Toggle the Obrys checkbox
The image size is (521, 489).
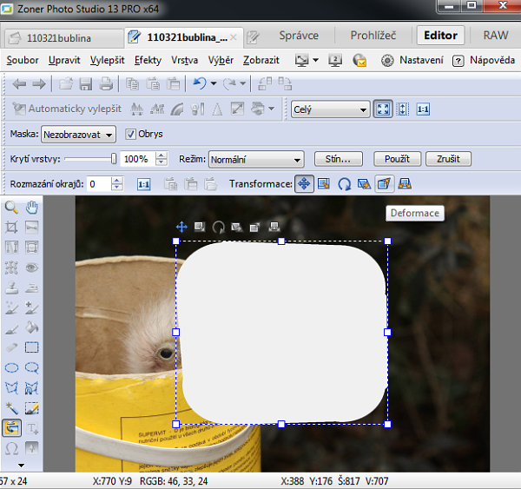click(x=131, y=135)
